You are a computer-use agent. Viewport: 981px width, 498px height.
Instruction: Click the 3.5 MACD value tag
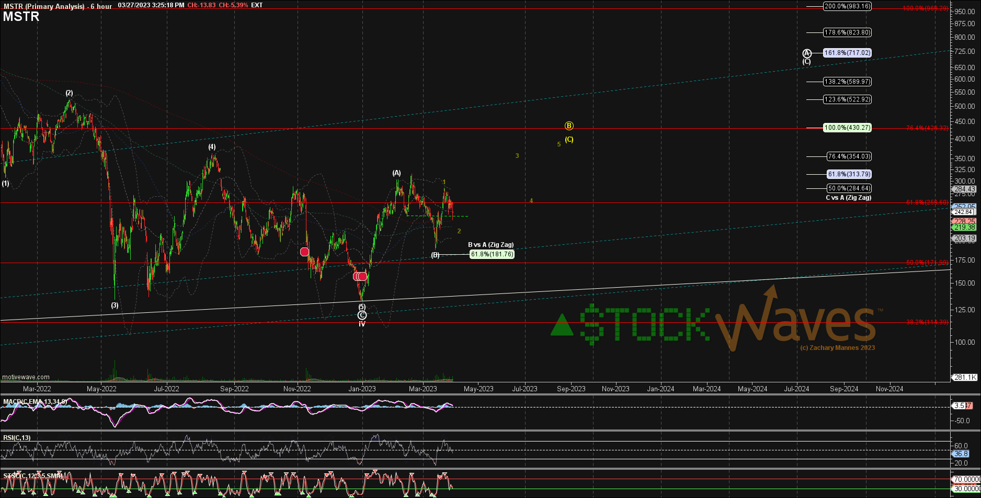[x=960, y=405]
